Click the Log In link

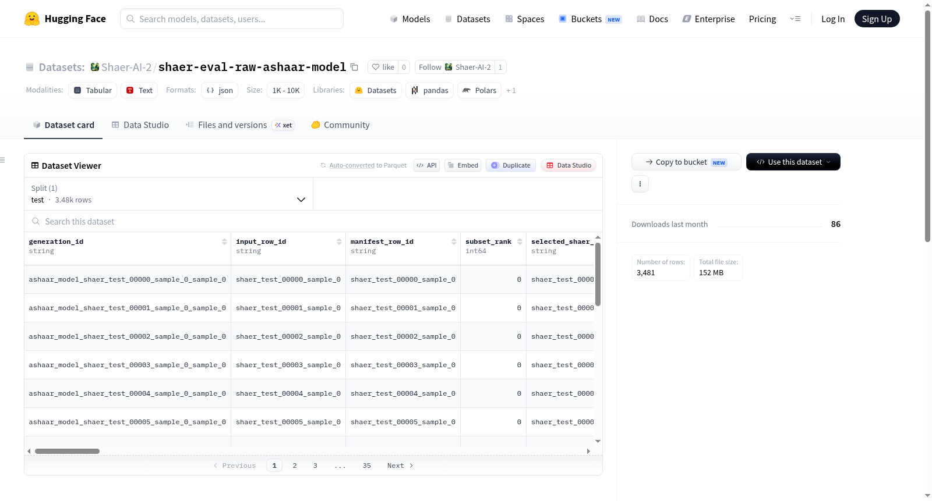(833, 19)
